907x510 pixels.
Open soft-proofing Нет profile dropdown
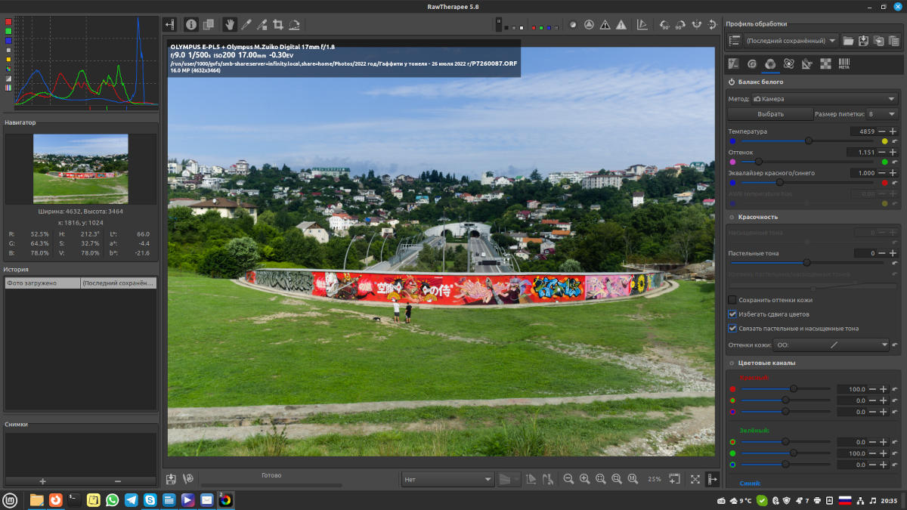[x=447, y=479]
